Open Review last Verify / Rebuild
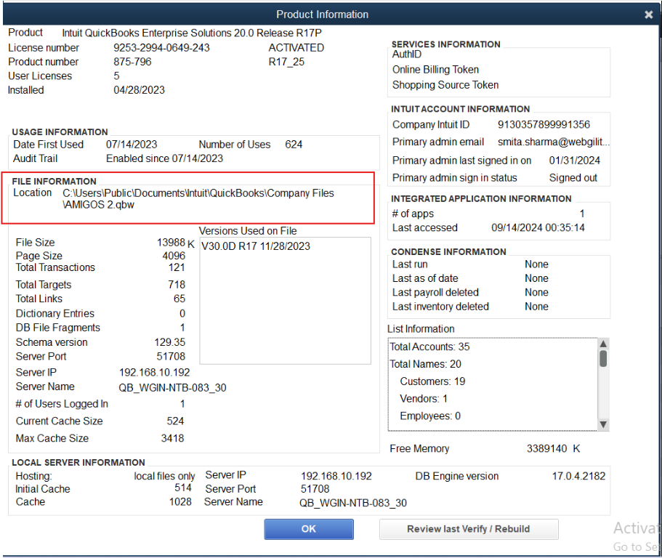 tap(469, 529)
